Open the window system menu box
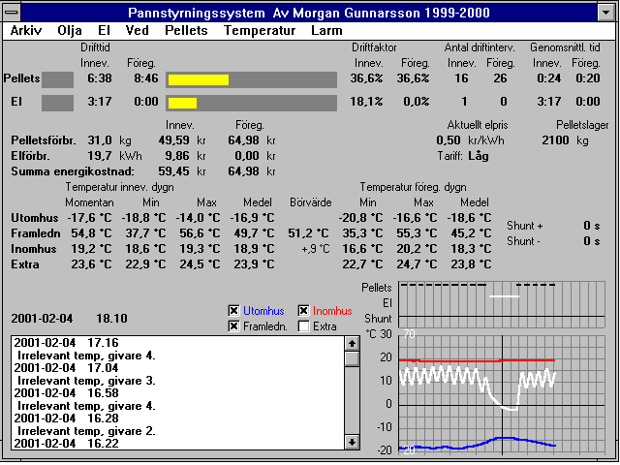This screenshot has height=465, width=620. pos(10,11)
